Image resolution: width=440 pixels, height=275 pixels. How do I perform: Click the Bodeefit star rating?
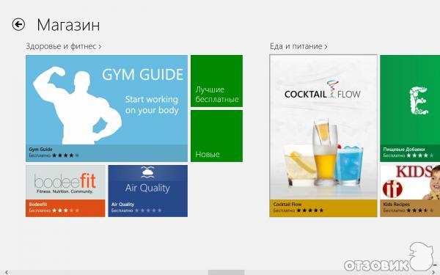point(65,210)
